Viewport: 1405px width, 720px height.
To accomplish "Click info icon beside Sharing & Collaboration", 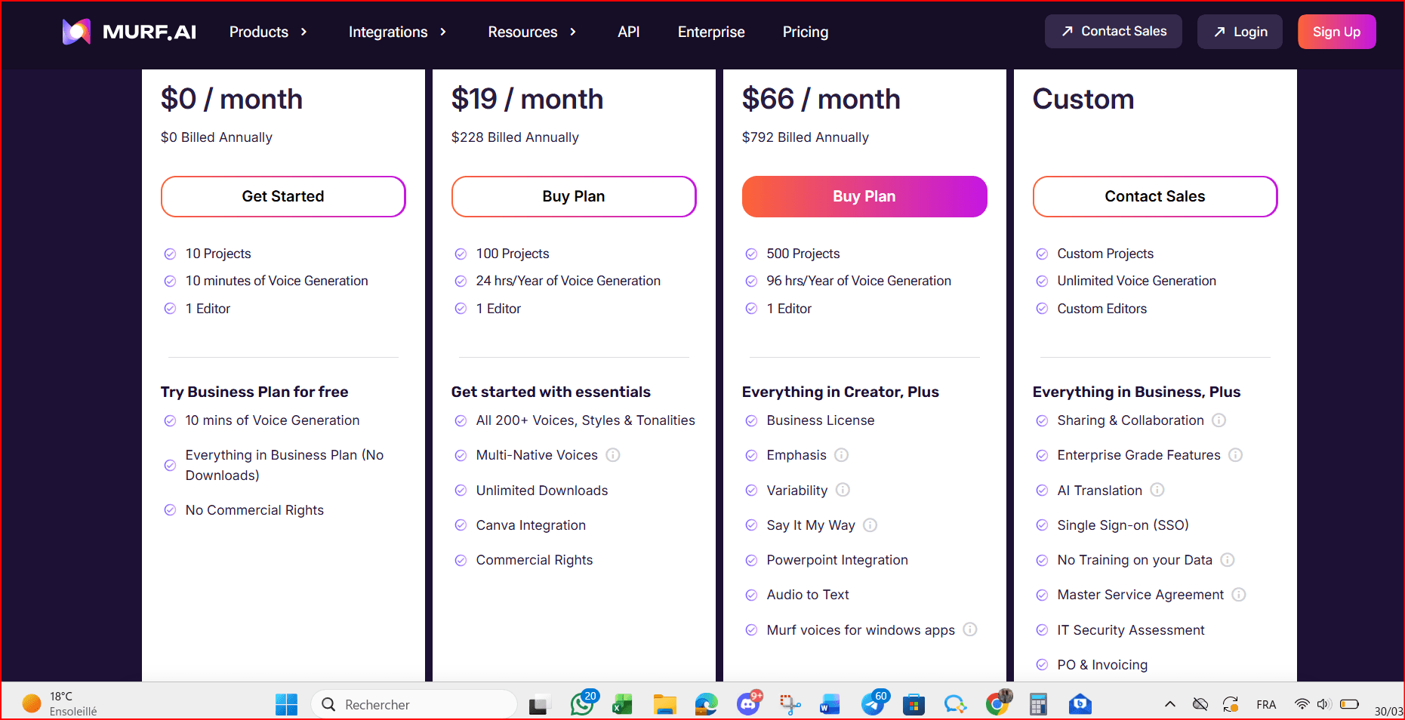I will click(1219, 420).
